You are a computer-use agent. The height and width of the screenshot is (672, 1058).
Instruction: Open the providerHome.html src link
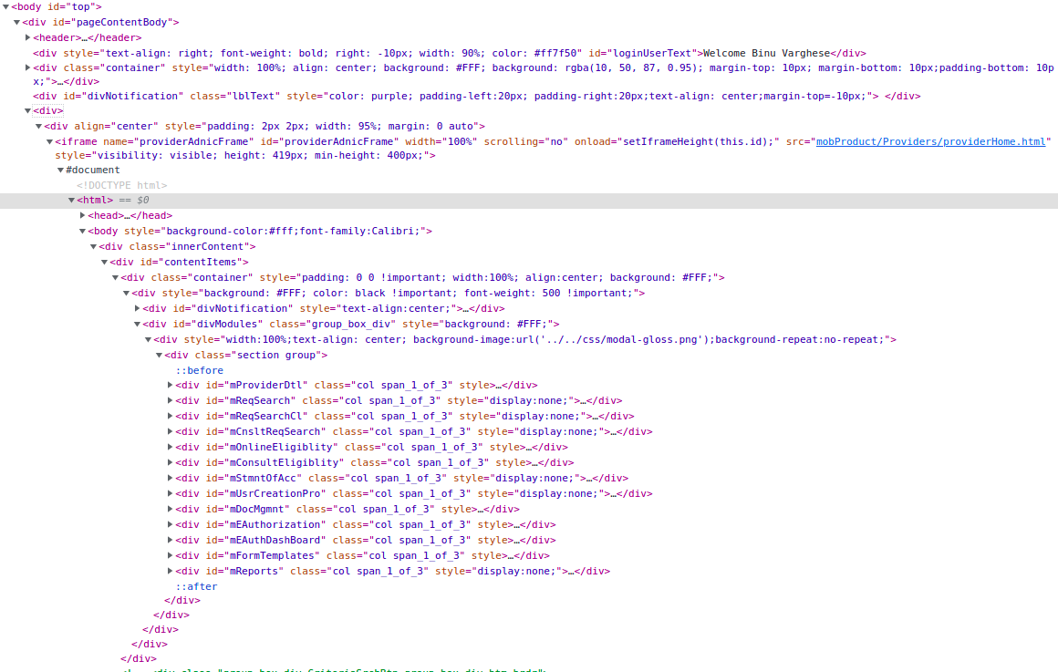[930, 141]
